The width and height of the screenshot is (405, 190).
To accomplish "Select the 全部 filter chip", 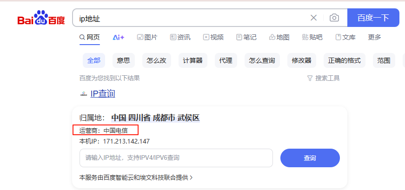I will click(x=94, y=61).
